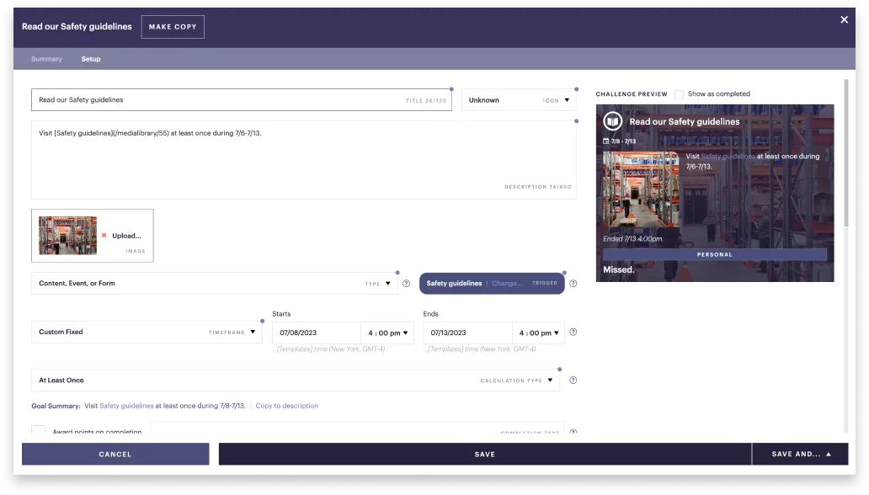Click the description text area
Viewport: 869px width, 495px height.
click(304, 160)
